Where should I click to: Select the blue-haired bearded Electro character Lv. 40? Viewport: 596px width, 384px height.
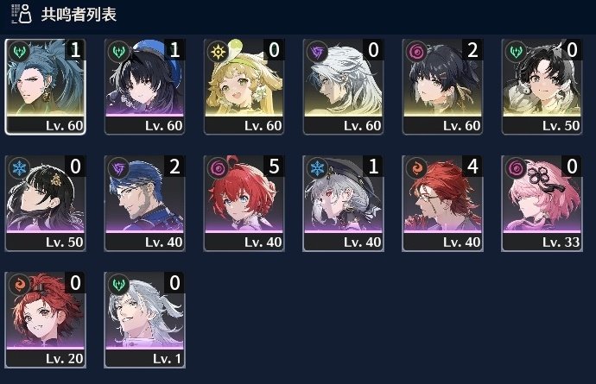pos(145,203)
